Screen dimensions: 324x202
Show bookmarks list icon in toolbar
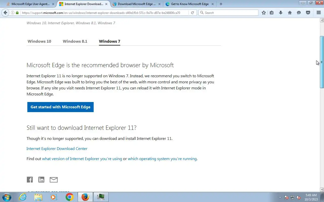[272, 13]
